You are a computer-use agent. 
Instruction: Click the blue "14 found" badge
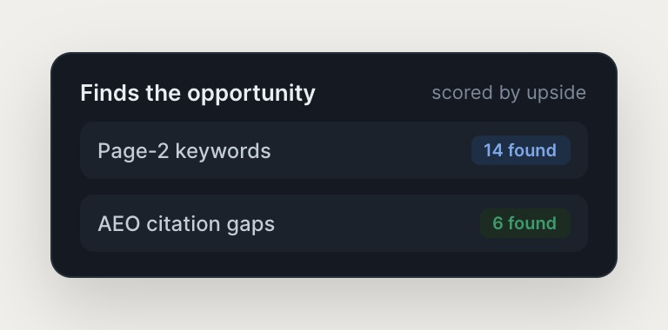point(521,150)
